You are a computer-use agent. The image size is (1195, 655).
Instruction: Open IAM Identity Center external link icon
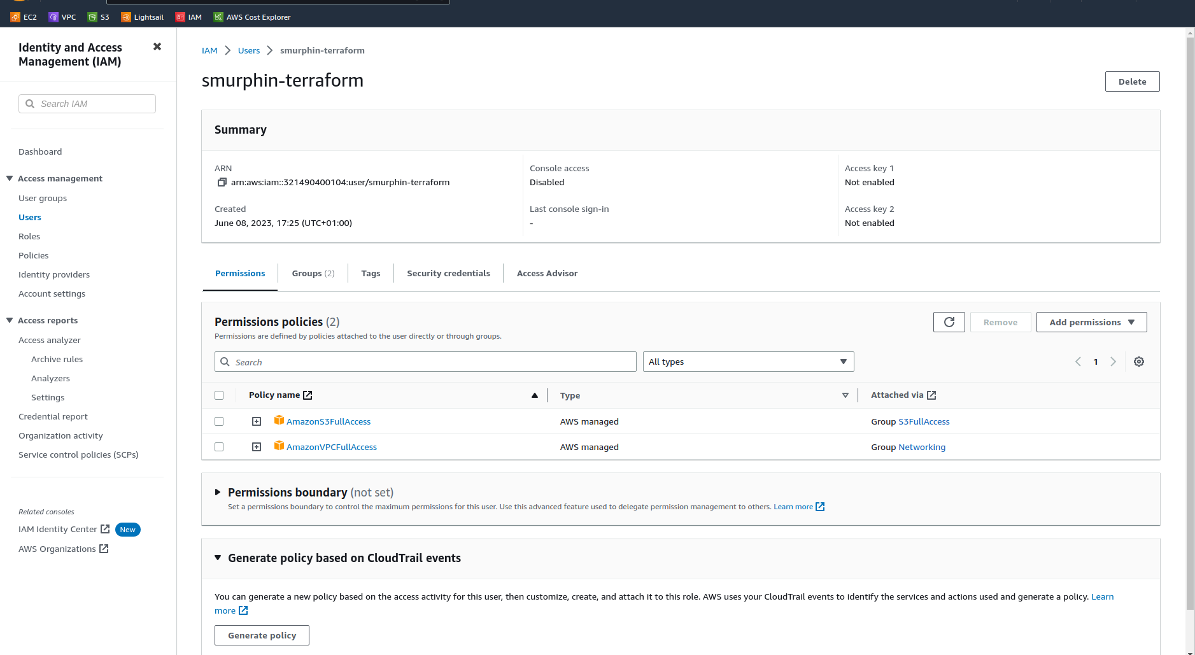click(x=105, y=529)
